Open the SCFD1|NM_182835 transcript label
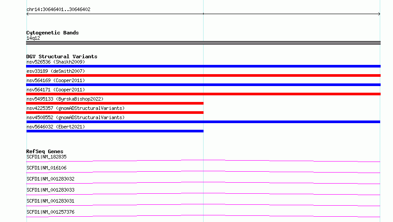Screen dimensions: 393x222 click(x=46, y=157)
